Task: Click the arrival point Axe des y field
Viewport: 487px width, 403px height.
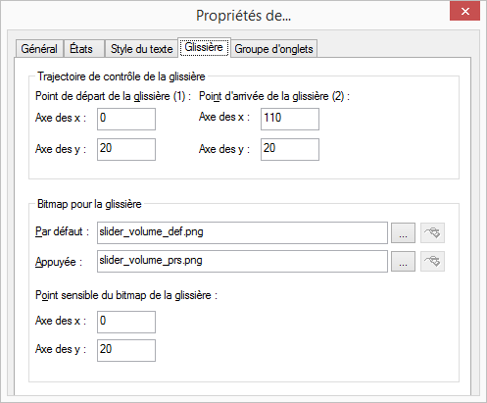Action: [x=290, y=149]
